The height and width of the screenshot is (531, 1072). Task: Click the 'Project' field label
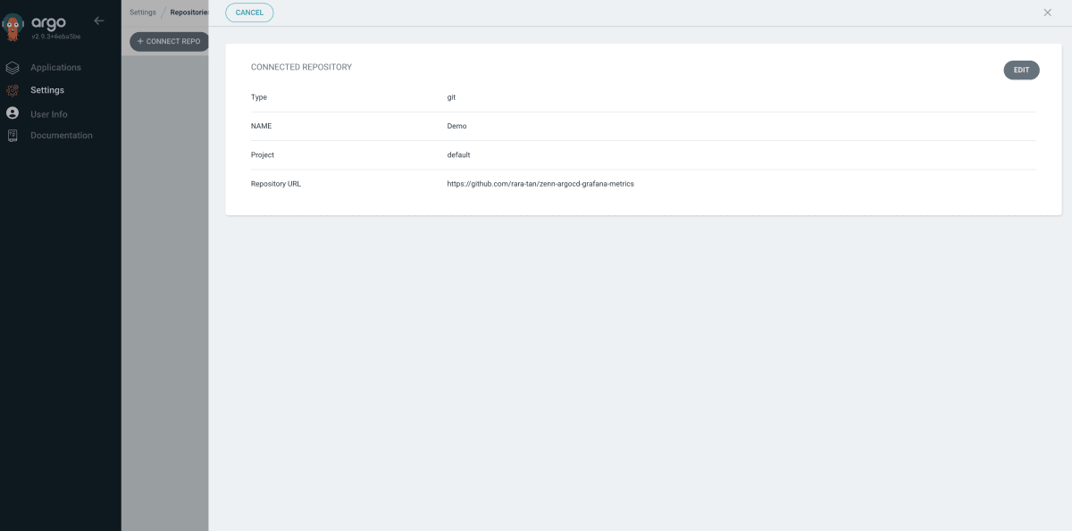click(263, 155)
